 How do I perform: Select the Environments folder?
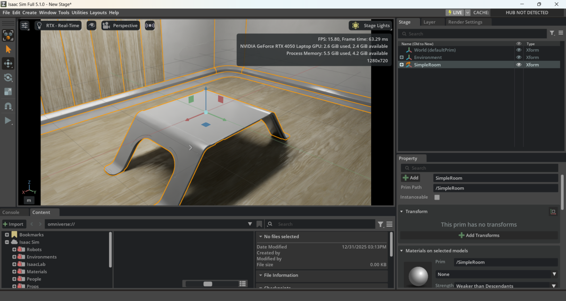(x=42, y=257)
